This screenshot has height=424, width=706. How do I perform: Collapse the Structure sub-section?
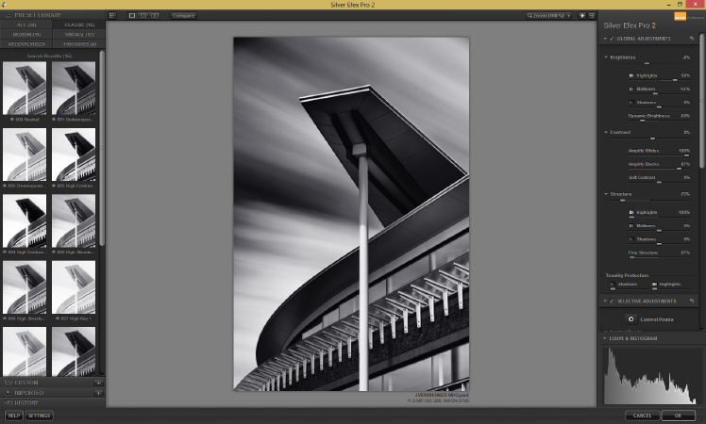click(606, 194)
